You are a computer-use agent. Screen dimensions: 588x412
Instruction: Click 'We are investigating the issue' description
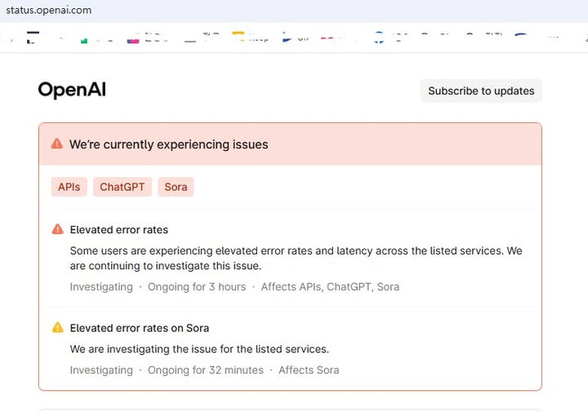(199, 349)
